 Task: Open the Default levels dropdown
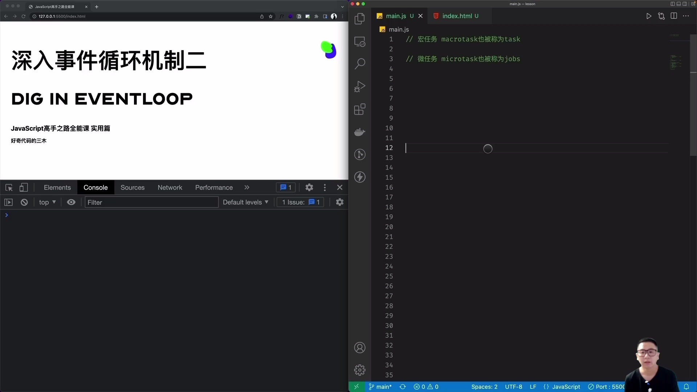(245, 202)
